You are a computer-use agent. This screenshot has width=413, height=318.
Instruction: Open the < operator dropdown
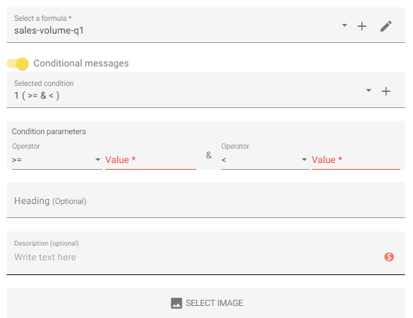(265, 160)
